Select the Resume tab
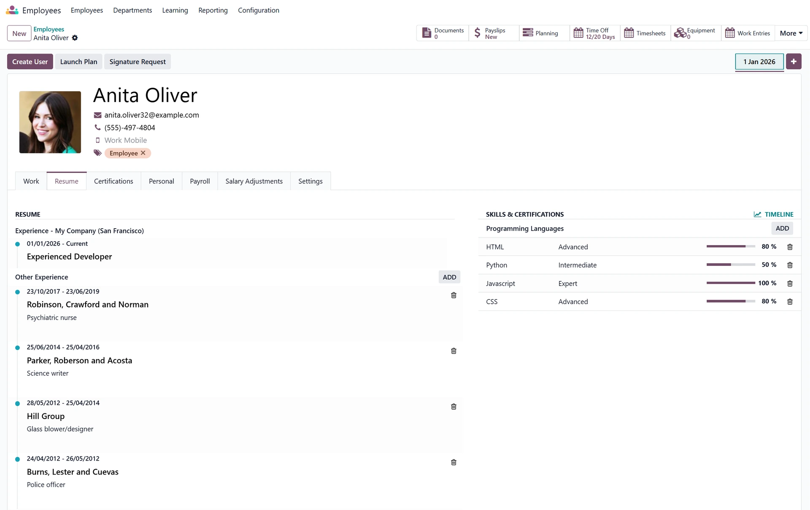810x510 pixels. click(x=67, y=181)
